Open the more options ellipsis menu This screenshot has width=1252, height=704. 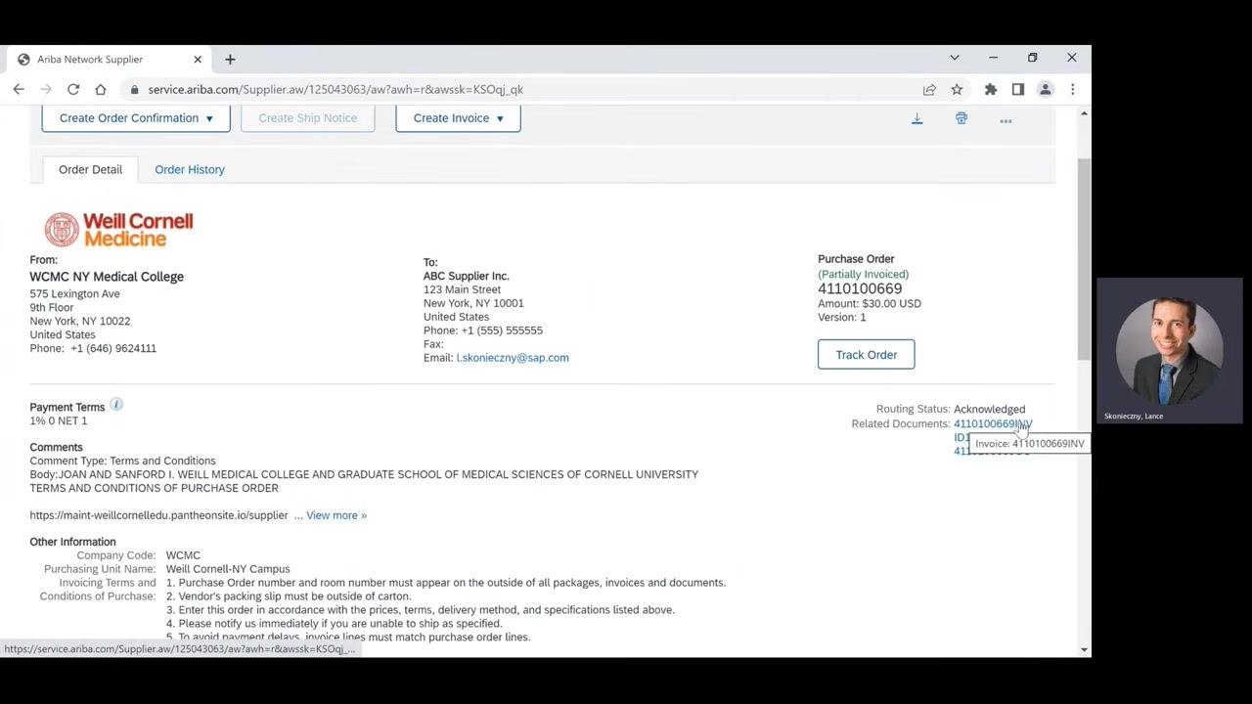pos(1006,120)
